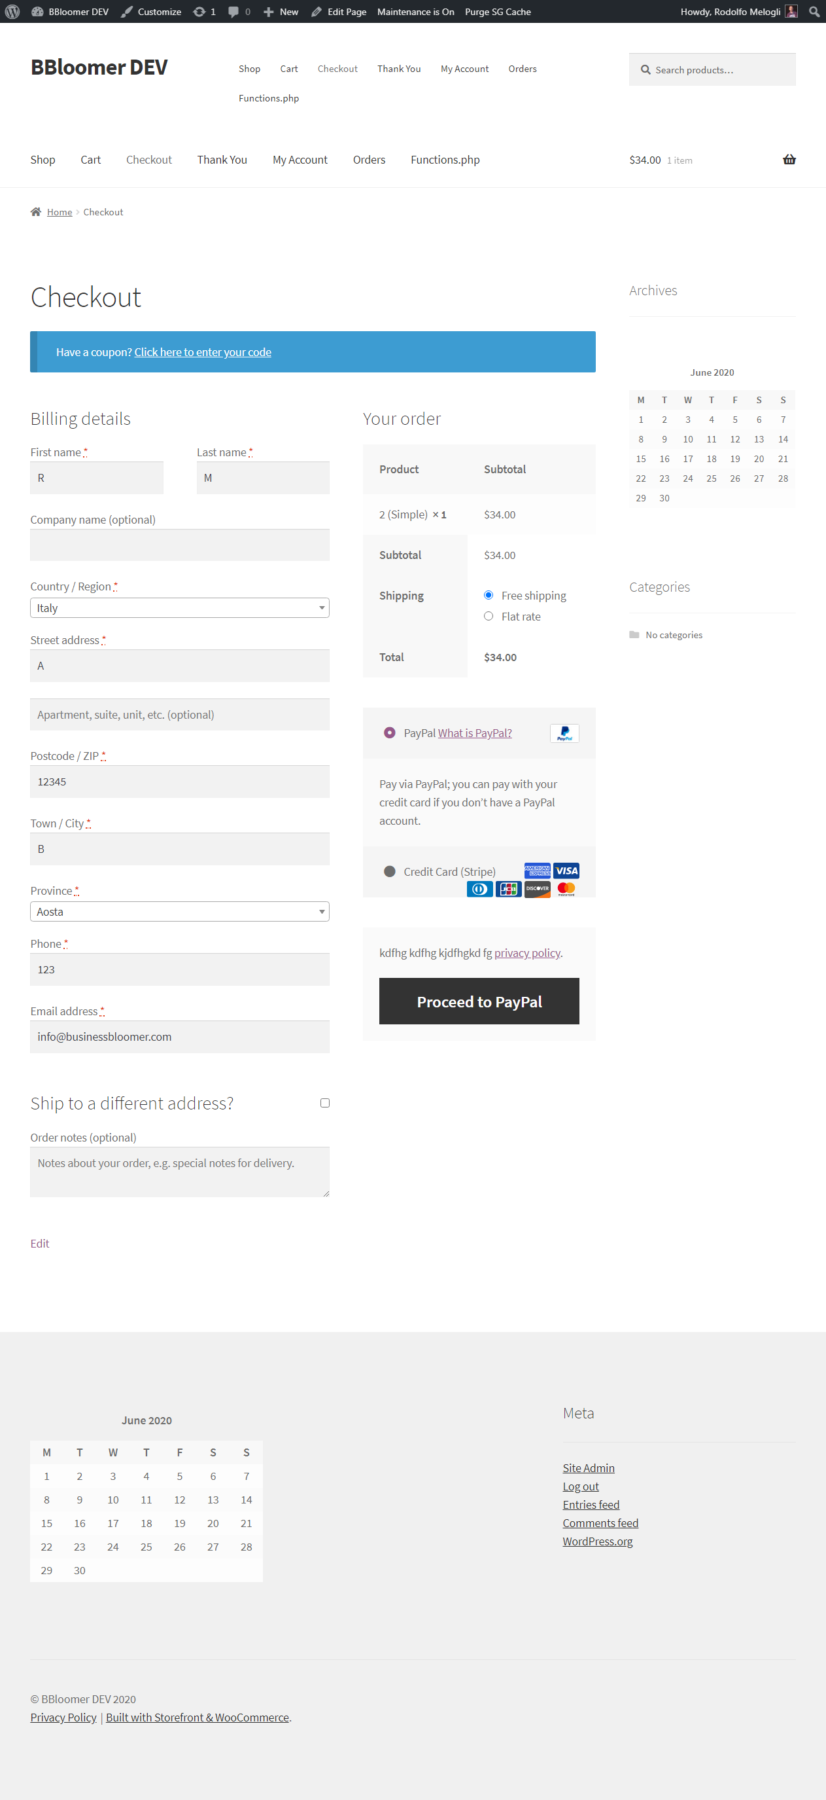
Task: Open the comments bubble in admin bar
Action: 233,12
